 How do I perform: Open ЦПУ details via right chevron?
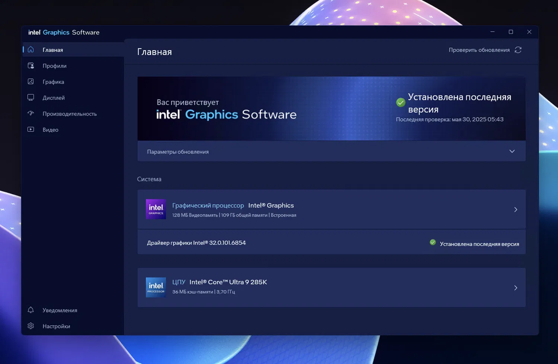[x=516, y=288]
